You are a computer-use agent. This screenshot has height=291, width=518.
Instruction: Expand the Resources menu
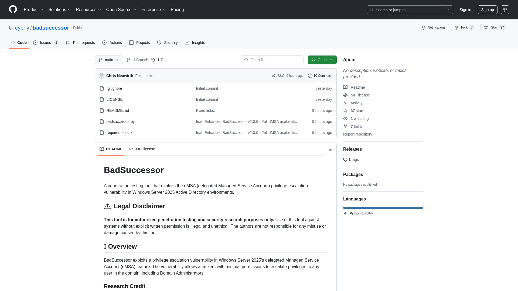(88, 10)
